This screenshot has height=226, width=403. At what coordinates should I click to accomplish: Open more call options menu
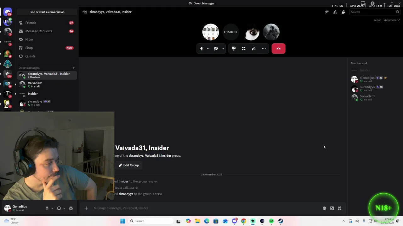point(264,49)
